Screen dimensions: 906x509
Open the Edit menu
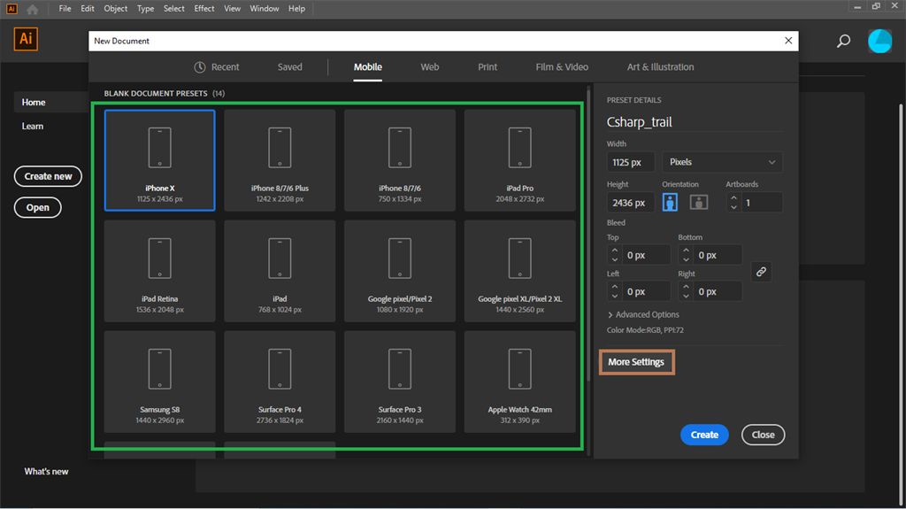point(88,9)
